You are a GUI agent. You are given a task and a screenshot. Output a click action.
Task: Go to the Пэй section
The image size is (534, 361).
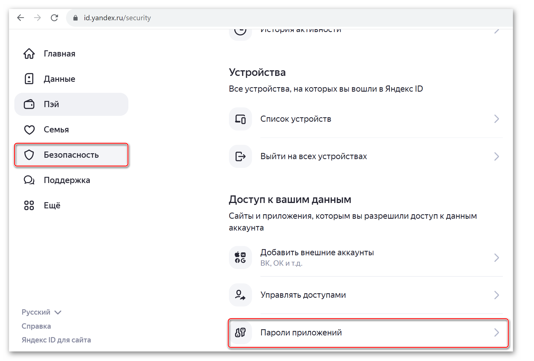click(x=71, y=104)
